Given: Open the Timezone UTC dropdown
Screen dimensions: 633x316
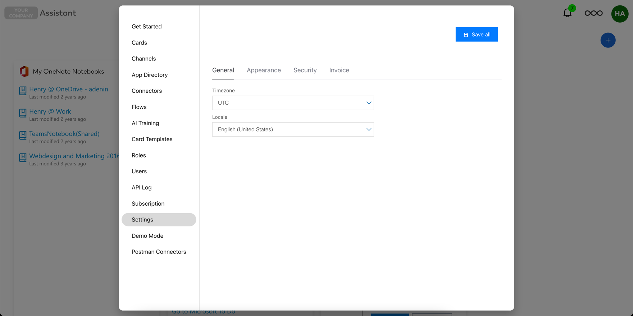Looking at the screenshot, I should pyautogui.click(x=293, y=103).
